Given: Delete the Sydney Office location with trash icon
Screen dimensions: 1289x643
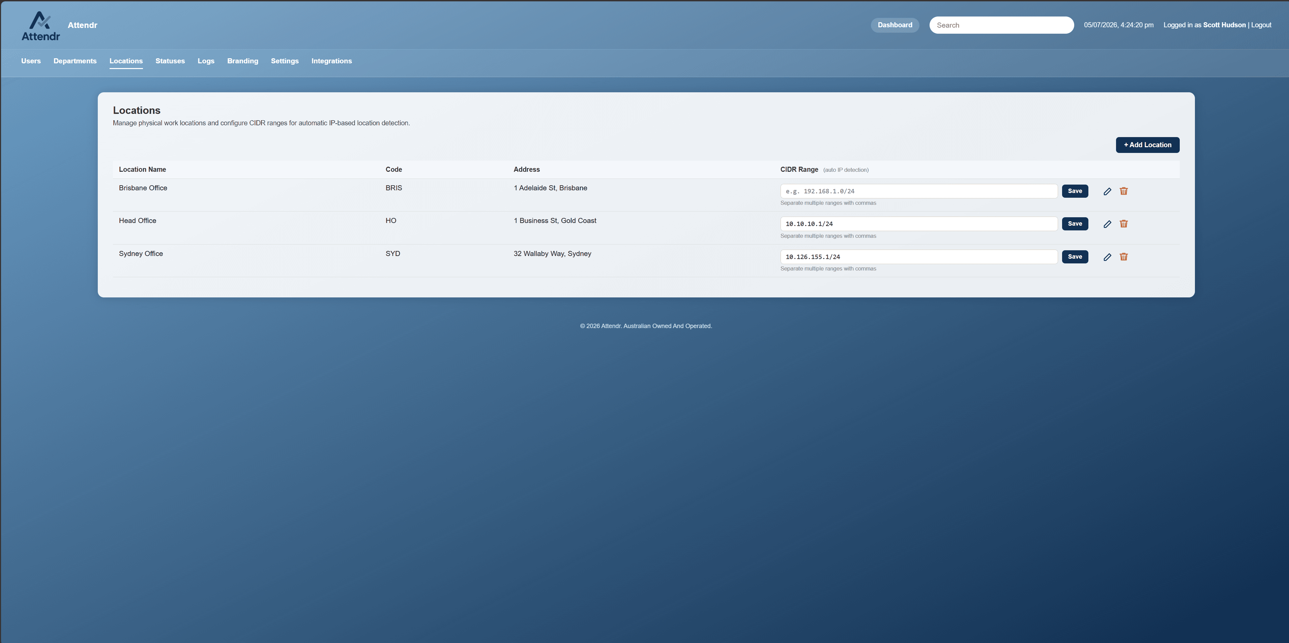Looking at the screenshot, I should pyautogui.click(x=1124, y=257).
